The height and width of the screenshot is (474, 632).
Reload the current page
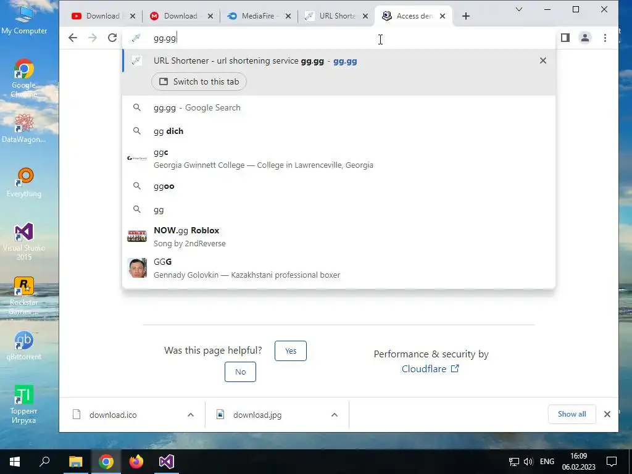point(112,38)
